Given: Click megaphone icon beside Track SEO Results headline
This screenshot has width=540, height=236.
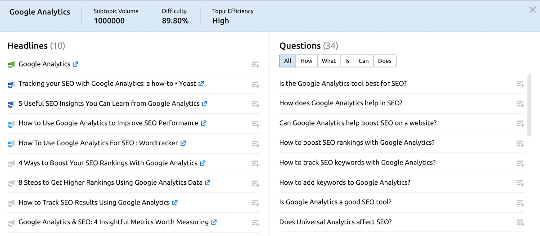Looking at the screenshot, I should click(11, 203).
